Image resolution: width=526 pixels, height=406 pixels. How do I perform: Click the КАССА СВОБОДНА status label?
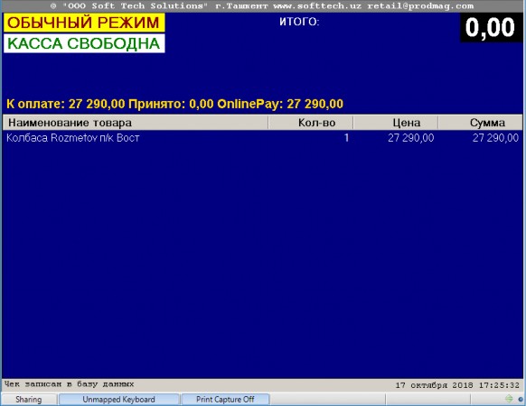[x=84, y=43]
